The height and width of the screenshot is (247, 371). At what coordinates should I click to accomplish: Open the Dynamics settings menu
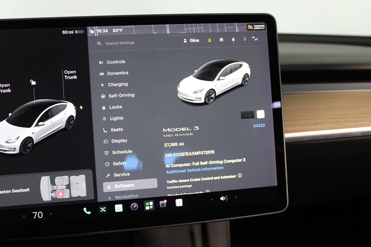click(114, 73)
